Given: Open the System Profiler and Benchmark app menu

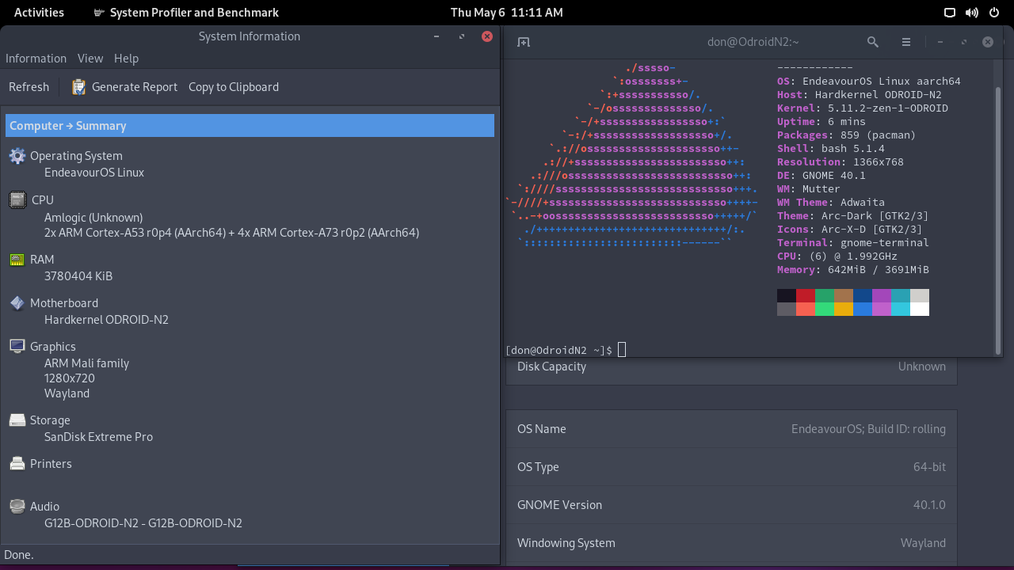Looking at the screenshot, I should tap(186, 13).
